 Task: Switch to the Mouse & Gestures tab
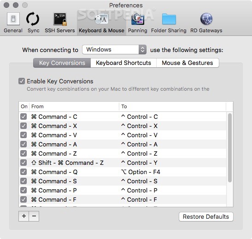[188, 63]
